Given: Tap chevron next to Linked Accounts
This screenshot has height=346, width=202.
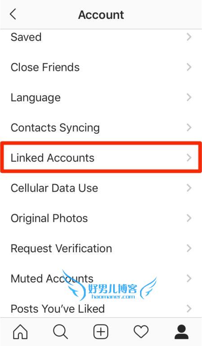Looking at the screenshot, I should pos(189,158).
